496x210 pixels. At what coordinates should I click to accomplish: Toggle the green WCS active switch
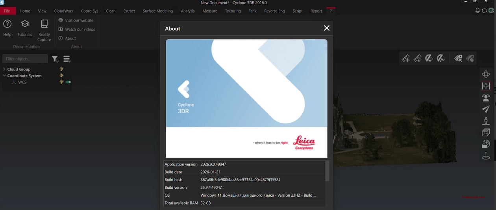[68, 82]
